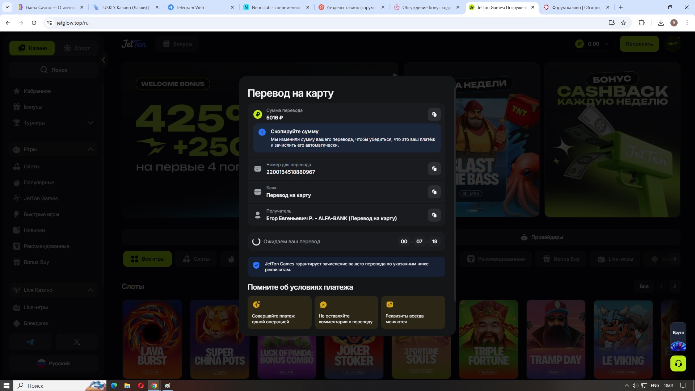
Task: Open the support headset chat icon
Action: 678,363
